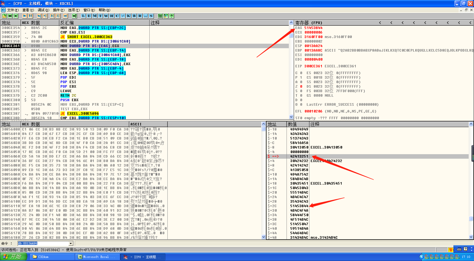Image resolution: width=474 pixels, height=261 pixels.
Task: Click the Trace into toolbar icon
Action: tap(52, 16)
